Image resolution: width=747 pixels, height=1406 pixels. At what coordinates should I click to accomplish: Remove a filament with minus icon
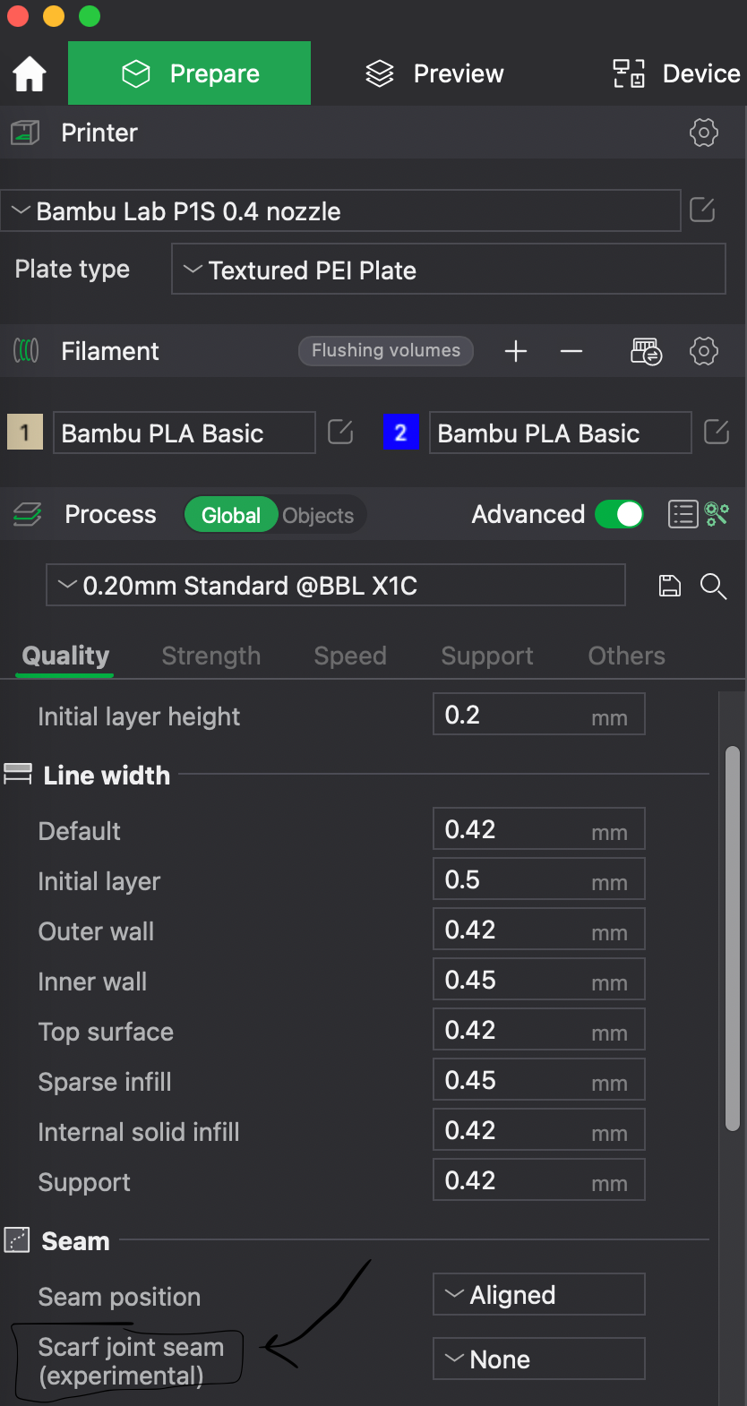(x=571, y=351)
